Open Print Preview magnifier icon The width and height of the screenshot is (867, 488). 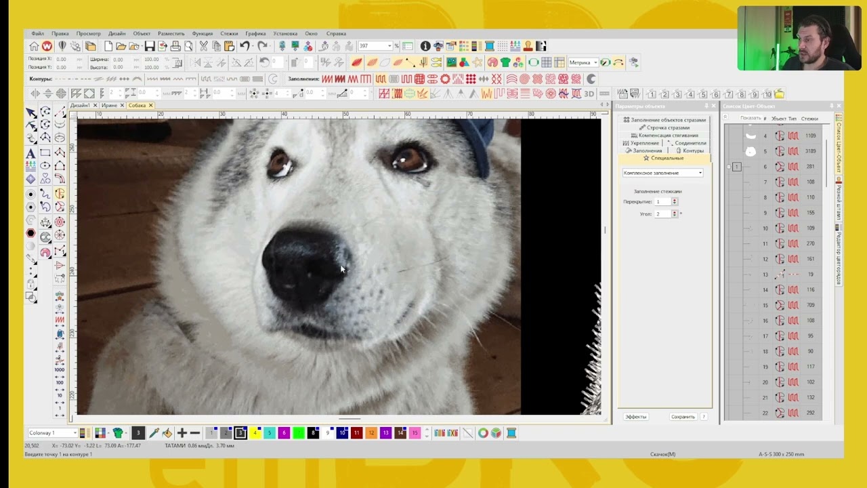coord(188,46)
